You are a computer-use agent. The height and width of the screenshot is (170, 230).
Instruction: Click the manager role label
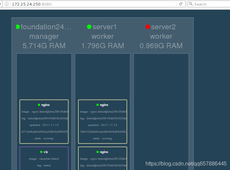coord(44,37)
